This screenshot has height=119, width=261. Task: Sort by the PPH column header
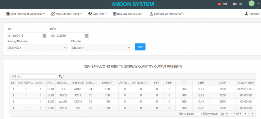pos(169,83)
